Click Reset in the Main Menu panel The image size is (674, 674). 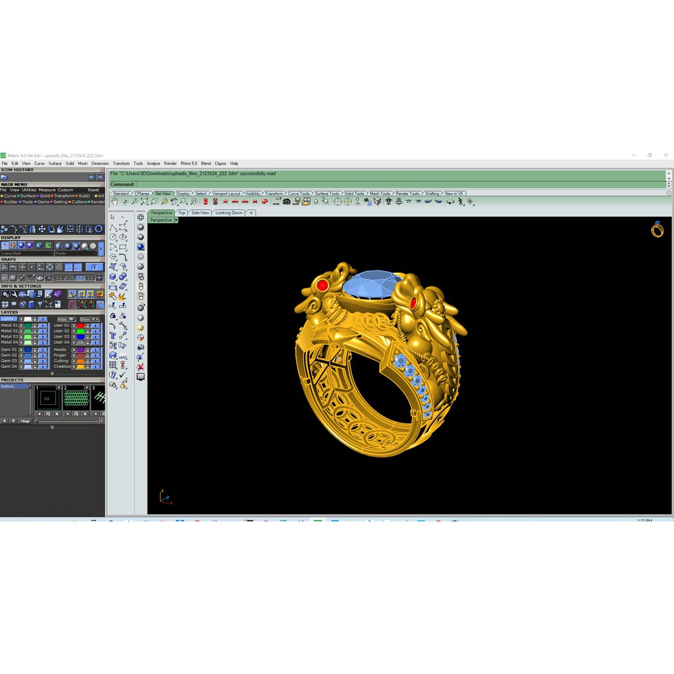tap(93, 190)
